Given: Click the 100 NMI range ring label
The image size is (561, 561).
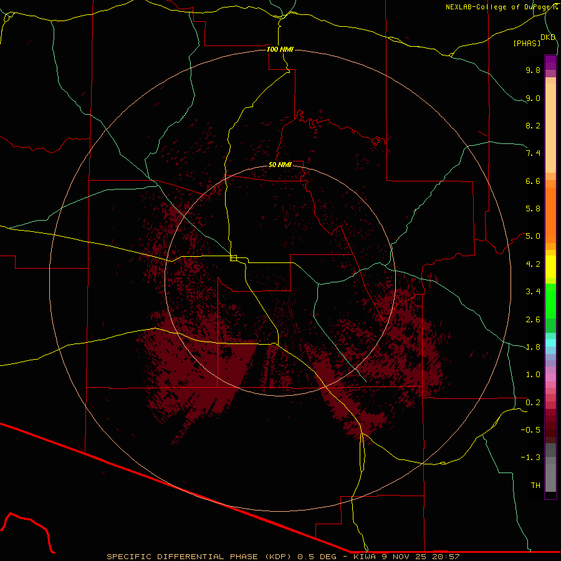Looking at the screenshot, I should click(280, 49).
